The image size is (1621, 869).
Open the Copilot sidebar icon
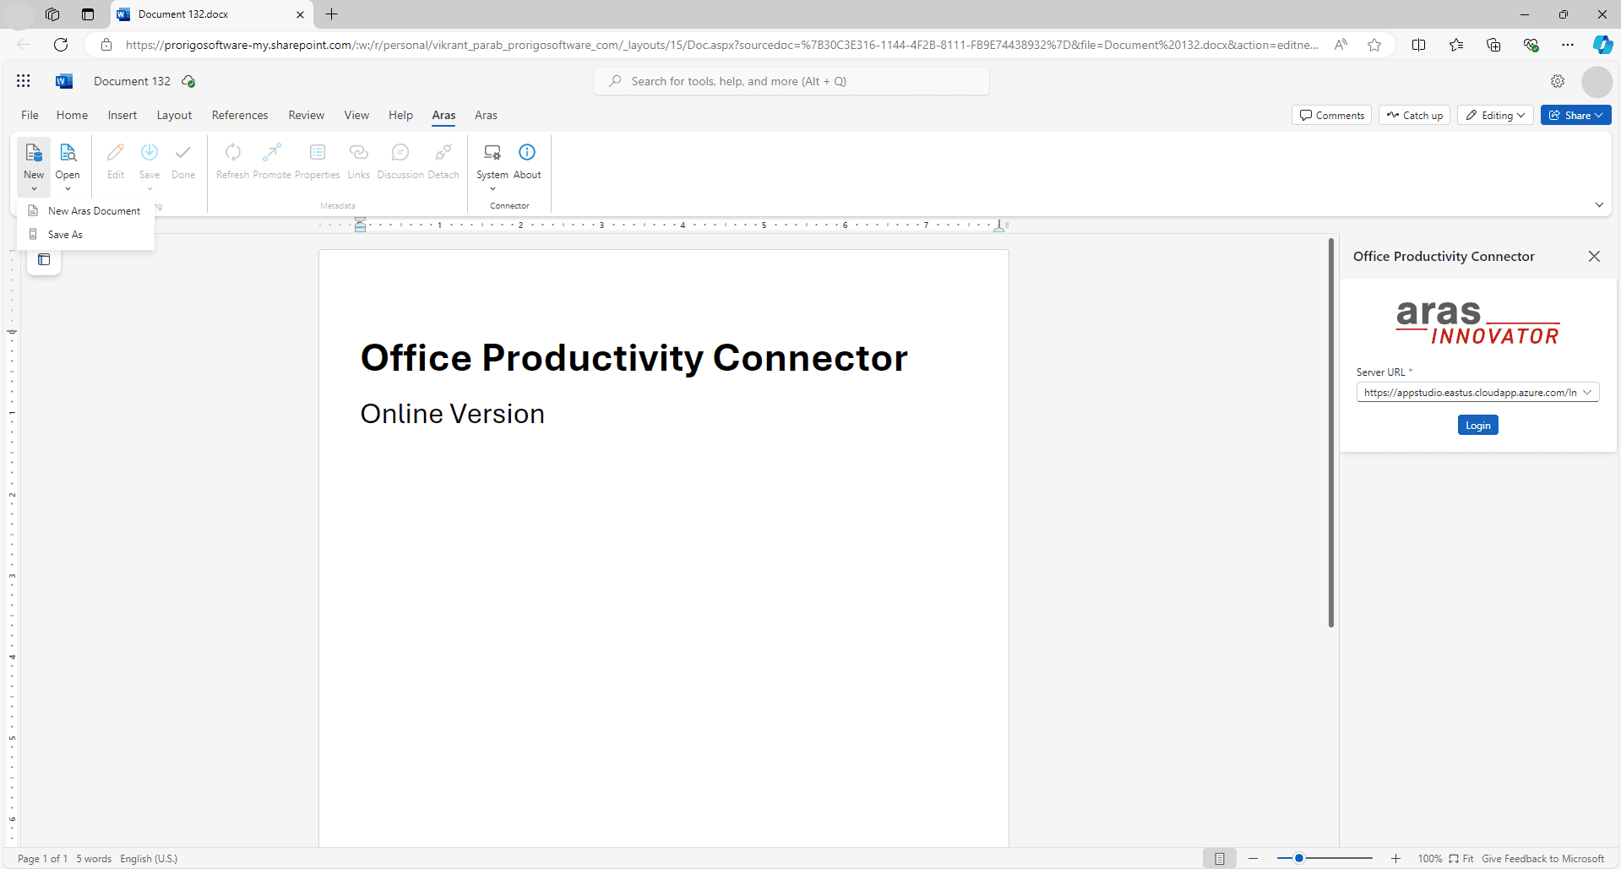1602,45
